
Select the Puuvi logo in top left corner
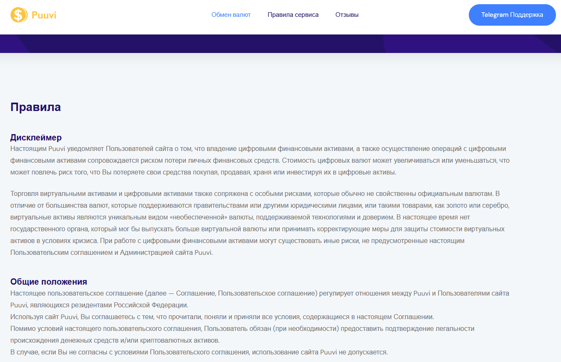(x=33, y=14)
